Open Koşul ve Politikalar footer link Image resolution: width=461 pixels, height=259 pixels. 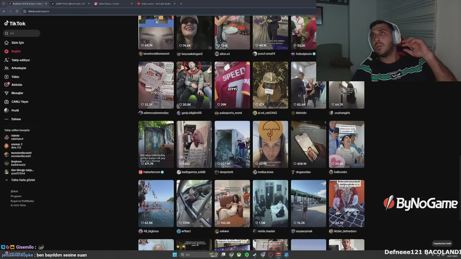[22, 201]
